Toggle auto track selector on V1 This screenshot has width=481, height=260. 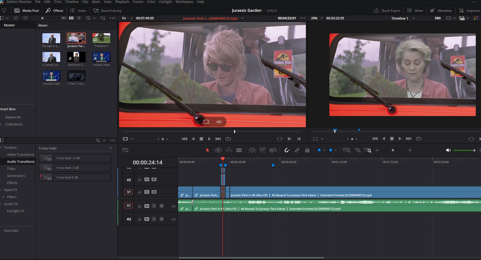(x=147, y=192)
